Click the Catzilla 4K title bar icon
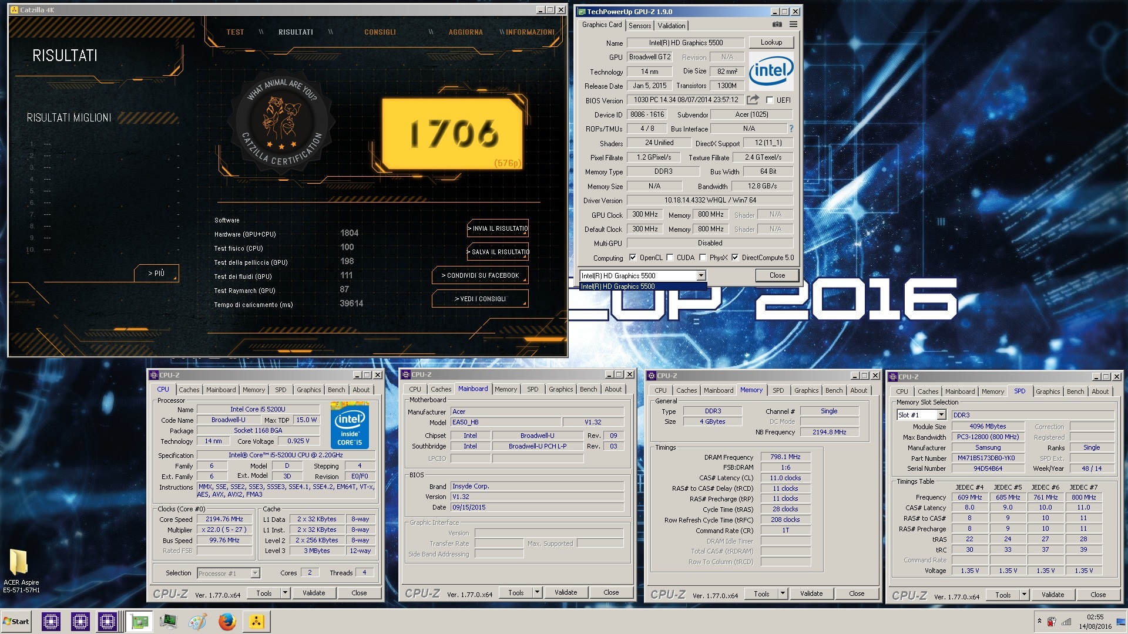The image size is (1128, 634). pos(14,10)
